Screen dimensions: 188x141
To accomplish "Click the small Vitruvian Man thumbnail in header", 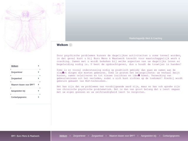I will click(58, 8).
